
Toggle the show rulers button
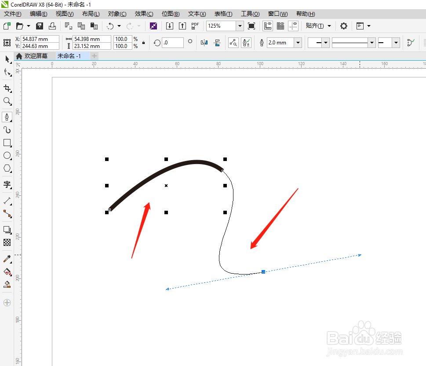268,26
